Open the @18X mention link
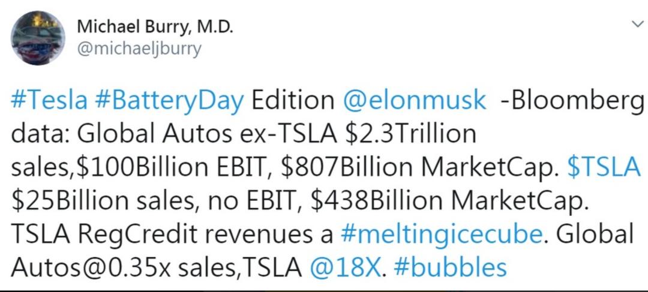 pos(346,268)
